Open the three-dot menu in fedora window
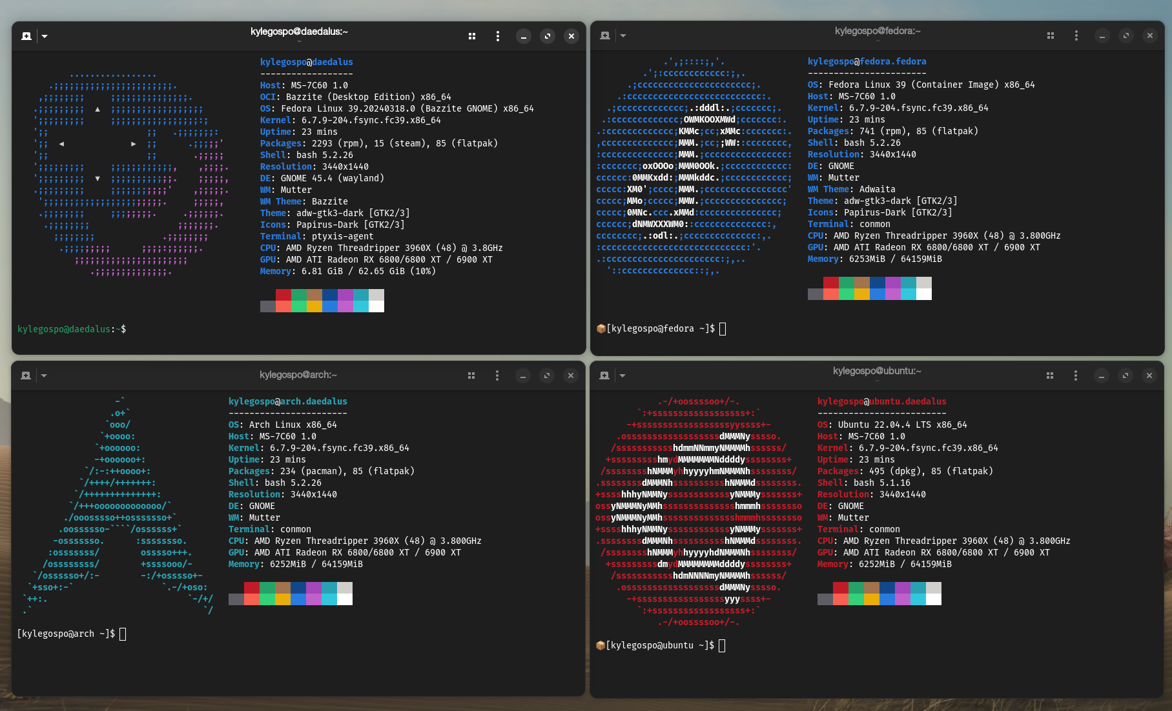The height and width of the screenshot is (711, 1172). coord(1076,35)
